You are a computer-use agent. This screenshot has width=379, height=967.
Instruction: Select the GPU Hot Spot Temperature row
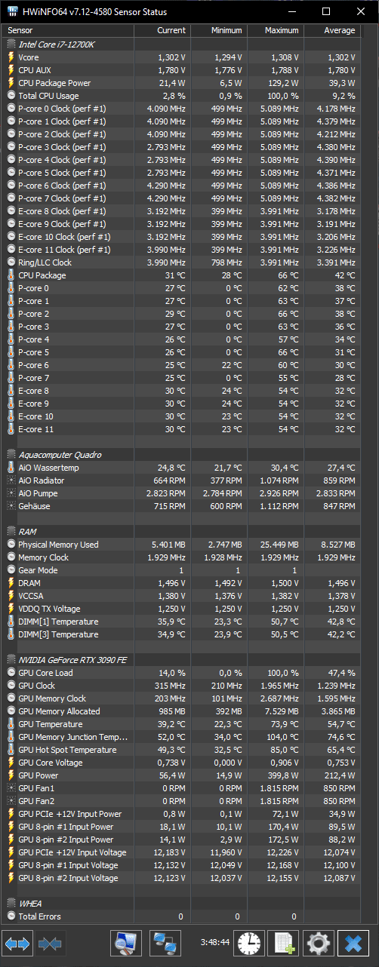[182, 750]
